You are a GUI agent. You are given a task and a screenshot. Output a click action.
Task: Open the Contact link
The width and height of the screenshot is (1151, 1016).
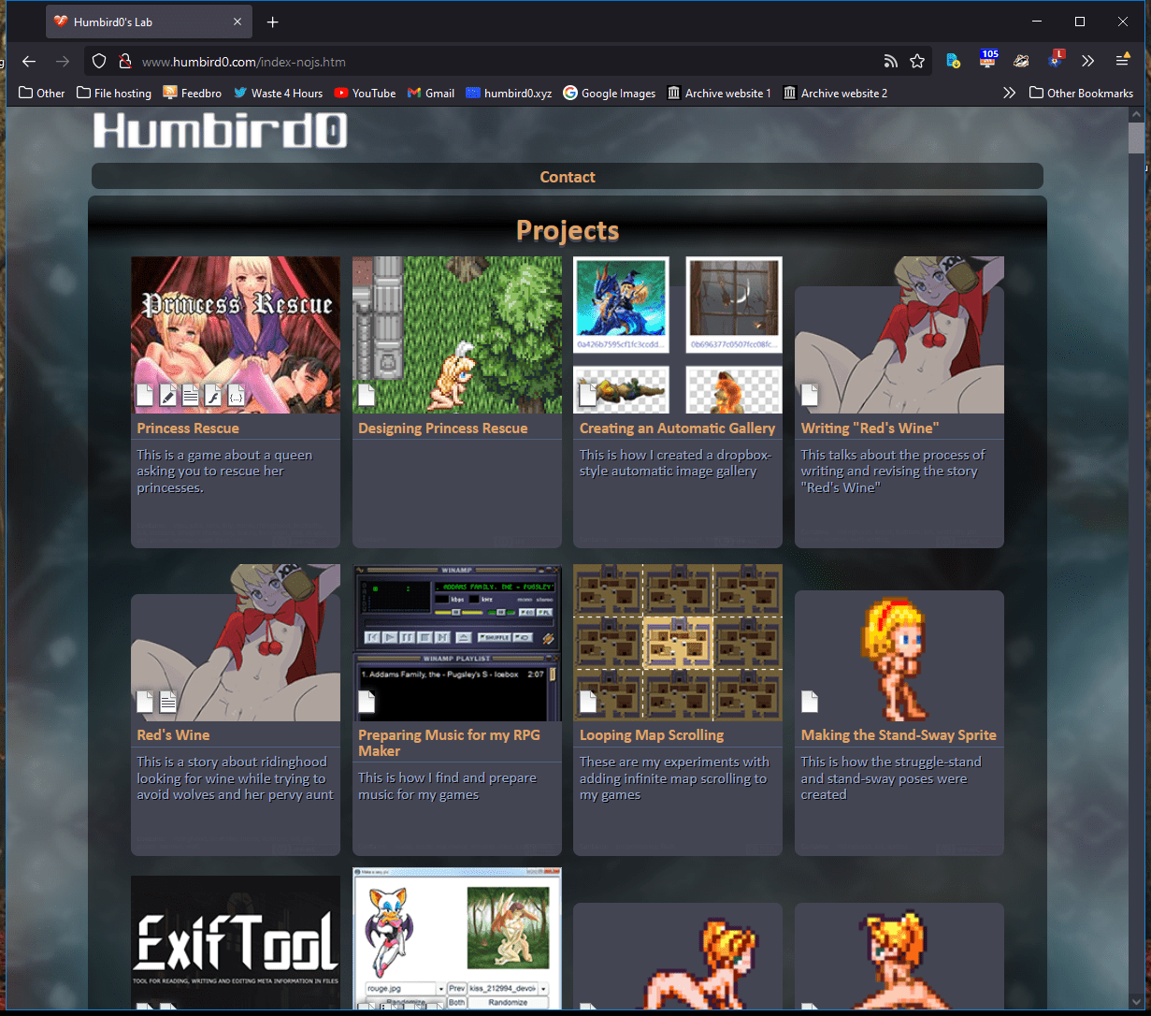tap(568, 177)
